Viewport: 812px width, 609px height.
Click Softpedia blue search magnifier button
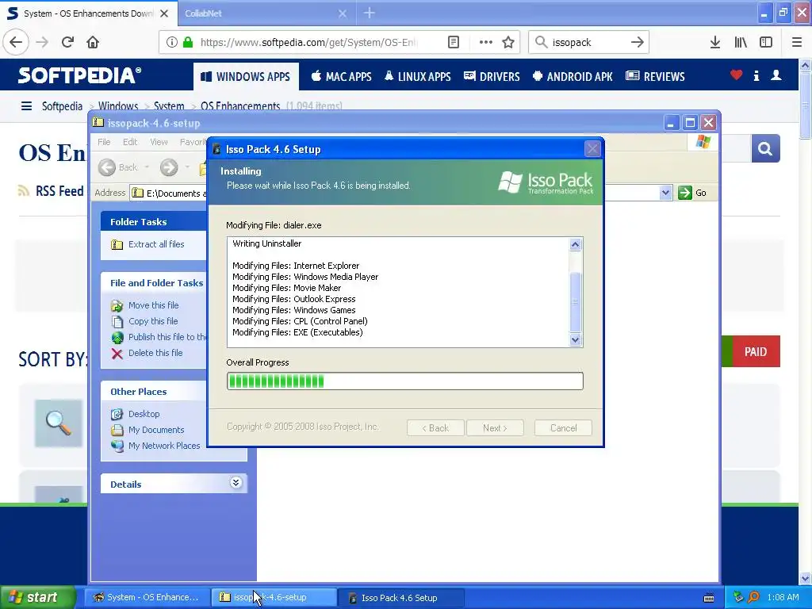(765, 149)
